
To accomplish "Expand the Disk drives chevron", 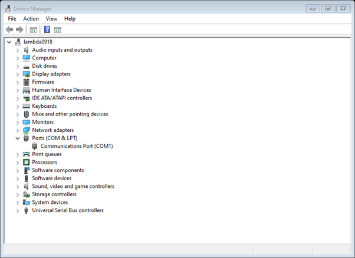I will [x=18, y=66].
